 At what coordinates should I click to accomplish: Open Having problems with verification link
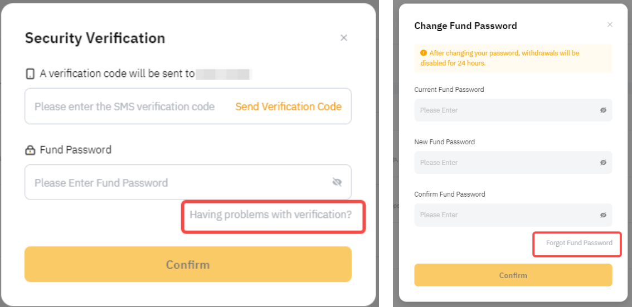click(x=271, y=215)
